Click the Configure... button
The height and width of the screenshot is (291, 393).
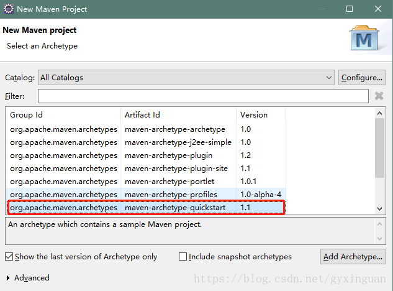pos(362,78)
